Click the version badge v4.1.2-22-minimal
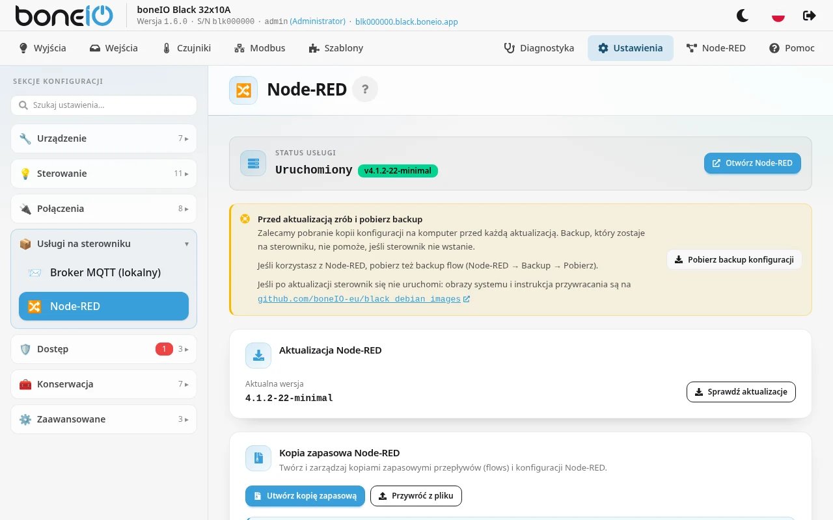 coord(398,171)
